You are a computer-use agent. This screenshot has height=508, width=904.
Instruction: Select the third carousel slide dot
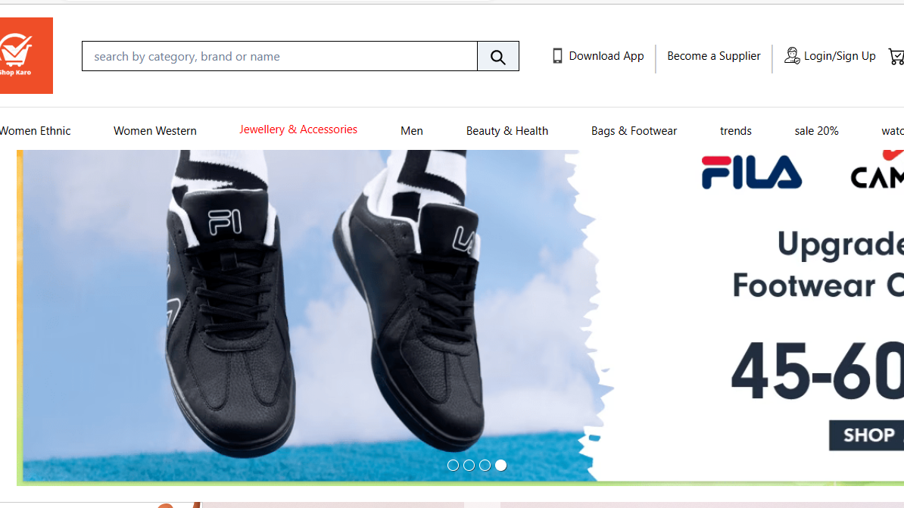485,466
